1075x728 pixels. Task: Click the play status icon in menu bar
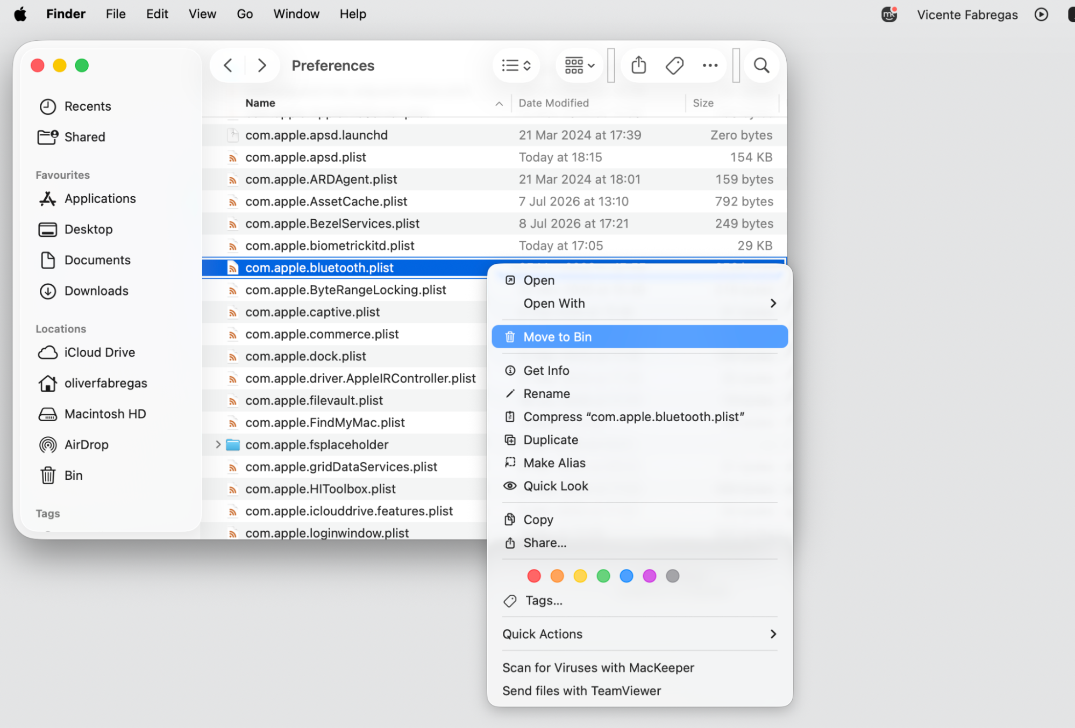tap(1041, 15)
